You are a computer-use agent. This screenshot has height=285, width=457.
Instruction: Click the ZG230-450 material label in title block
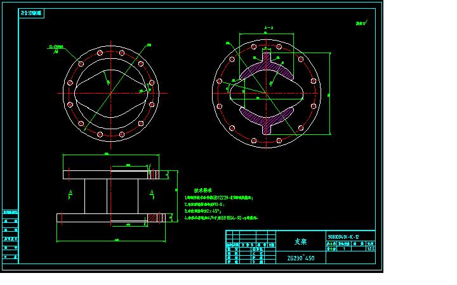pyautogui.click(x=300, y=258)
